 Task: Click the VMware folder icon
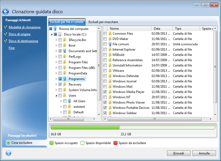pos(110,71)
